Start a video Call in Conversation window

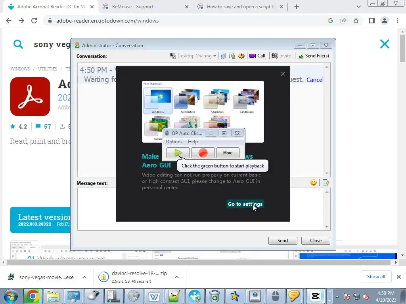(x=257, y=56)
